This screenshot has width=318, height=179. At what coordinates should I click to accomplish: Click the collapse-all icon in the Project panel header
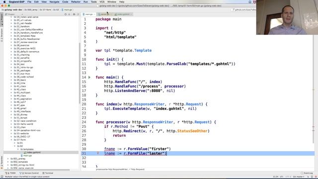coord(70,14)
